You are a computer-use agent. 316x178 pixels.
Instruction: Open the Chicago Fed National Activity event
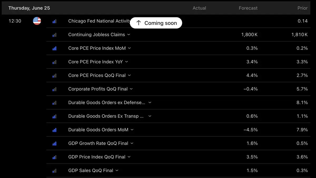coord(99,21)
